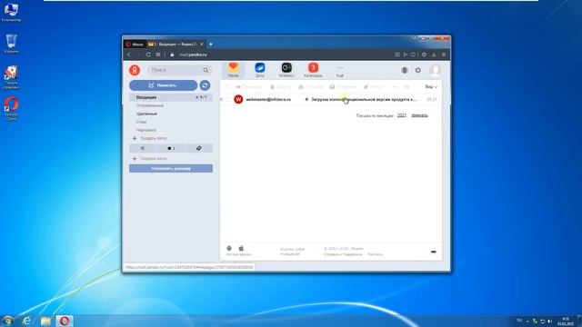
Task: Open the Отправленные folder
Action: click(149, 105)
